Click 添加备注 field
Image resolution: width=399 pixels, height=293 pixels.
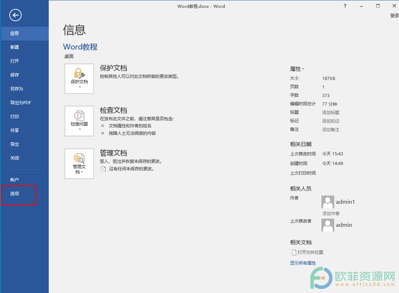tap(331, 130)
